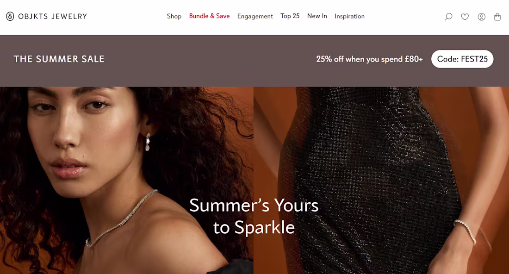The height and width of the screenshot is (274, 509).
Task: View wishlist via heart icon
Action: 465,17
